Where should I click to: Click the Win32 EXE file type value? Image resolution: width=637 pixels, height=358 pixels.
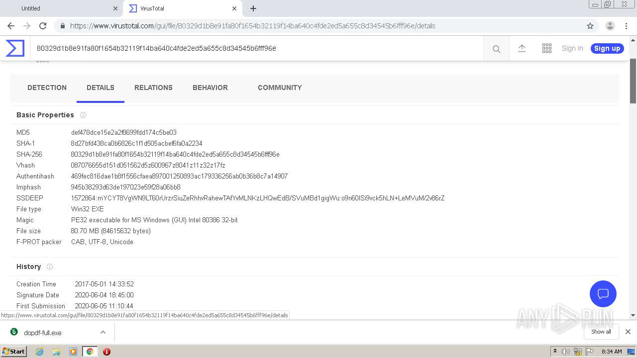pyautogui.click(x=88, y=209)
